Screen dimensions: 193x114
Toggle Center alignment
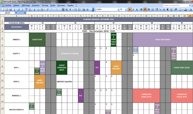click(145, 9)
